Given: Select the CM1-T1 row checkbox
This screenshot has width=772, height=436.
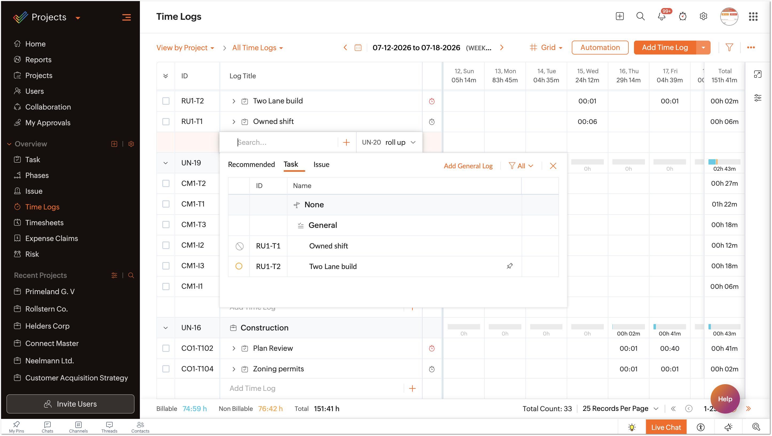Looking at the screenshot, I should (x=166, y=204).
